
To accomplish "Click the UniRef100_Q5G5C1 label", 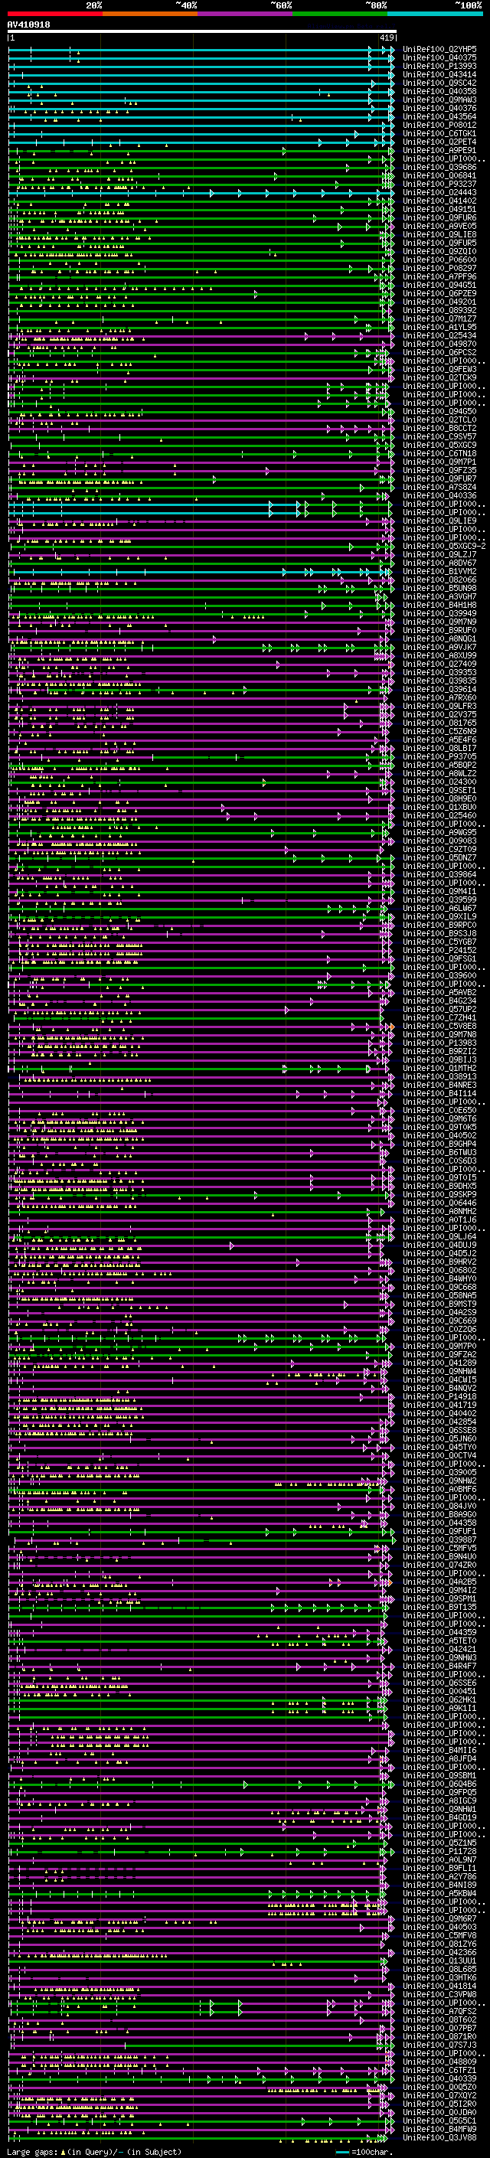I will (439, 2120).
